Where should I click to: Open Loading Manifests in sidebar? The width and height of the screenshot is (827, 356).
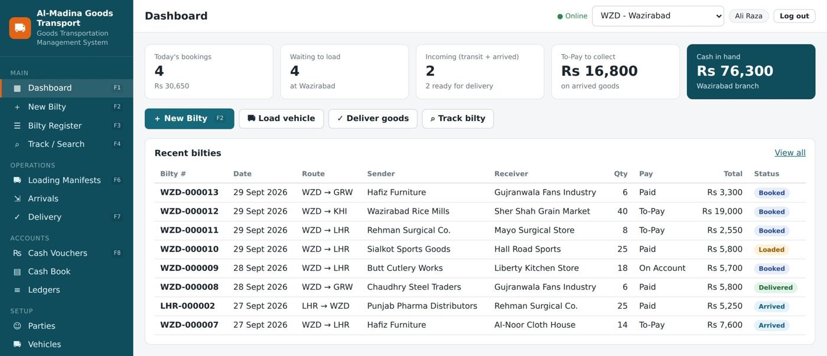(67, 180)
